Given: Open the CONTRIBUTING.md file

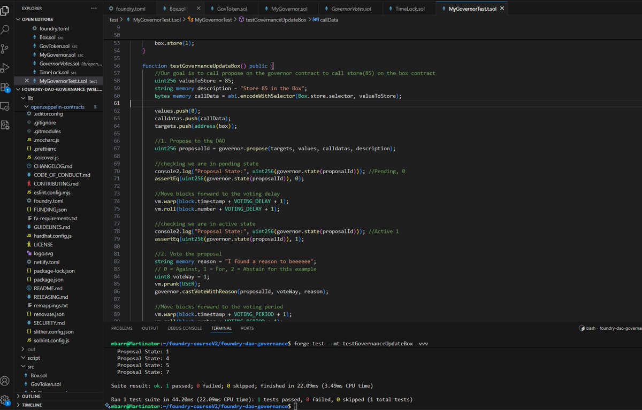Looking at the screenshot, I should click(56, 183).
